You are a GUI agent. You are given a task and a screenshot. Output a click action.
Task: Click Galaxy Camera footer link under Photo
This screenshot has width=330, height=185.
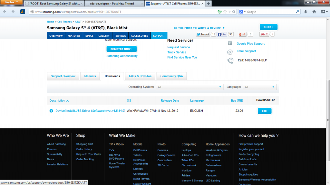click(166, 155)
